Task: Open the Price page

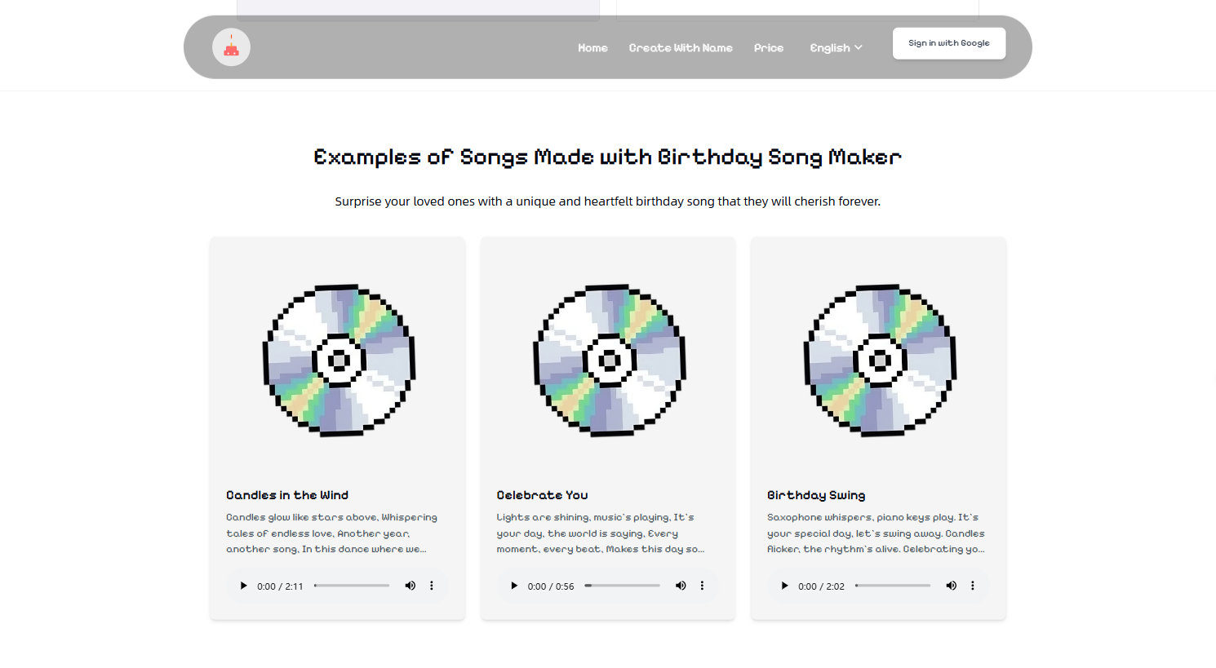Action: tap(769, 48)
